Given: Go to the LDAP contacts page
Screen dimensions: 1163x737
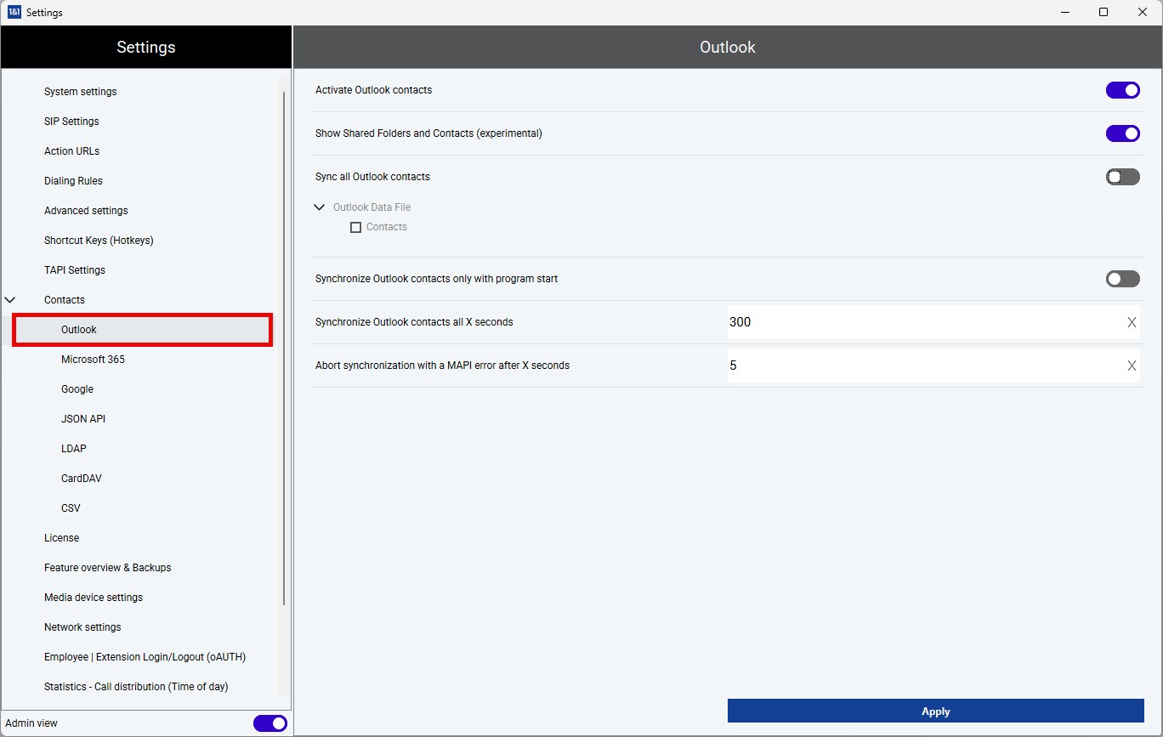Looking at the screenshot, I should click(74, 449).
